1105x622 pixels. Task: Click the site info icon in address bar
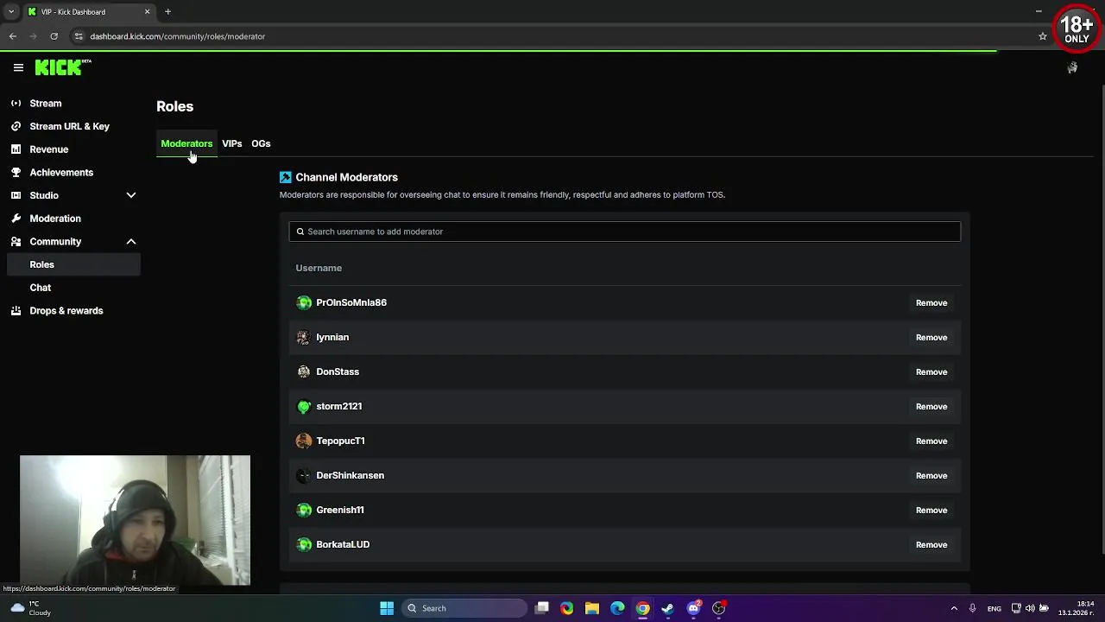tap(78, 36)
